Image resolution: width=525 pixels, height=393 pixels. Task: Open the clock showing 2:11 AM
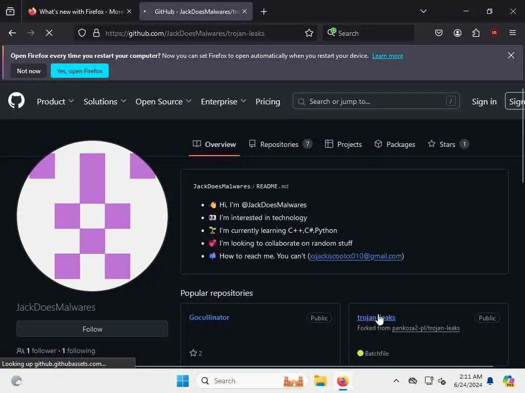(468, 381)
